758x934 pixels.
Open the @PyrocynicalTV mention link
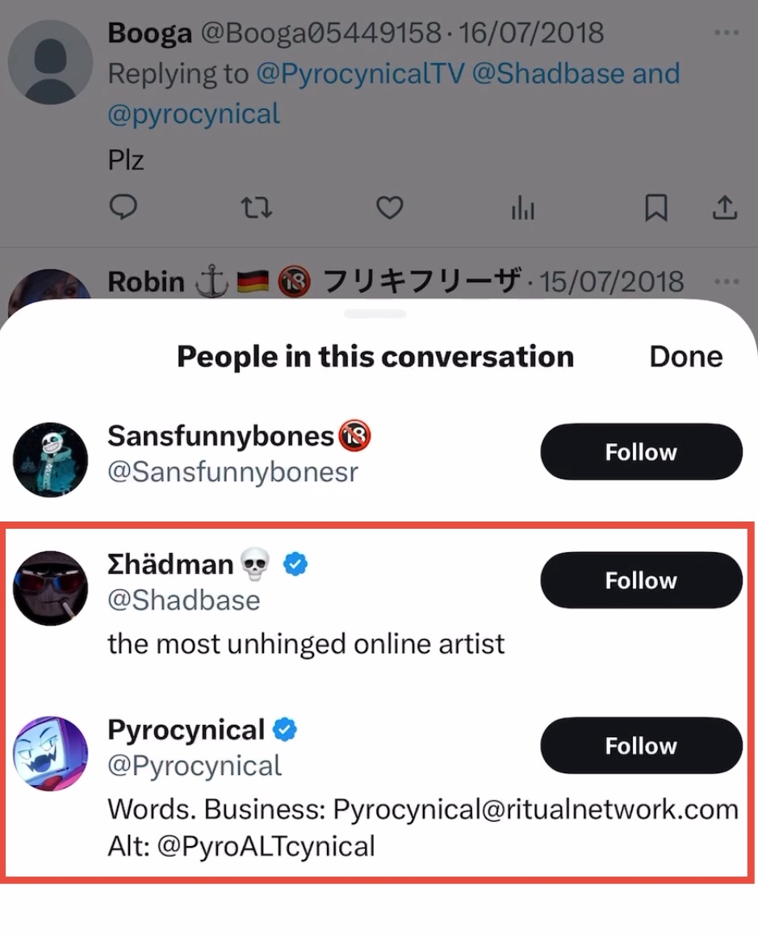click(360, 74)
